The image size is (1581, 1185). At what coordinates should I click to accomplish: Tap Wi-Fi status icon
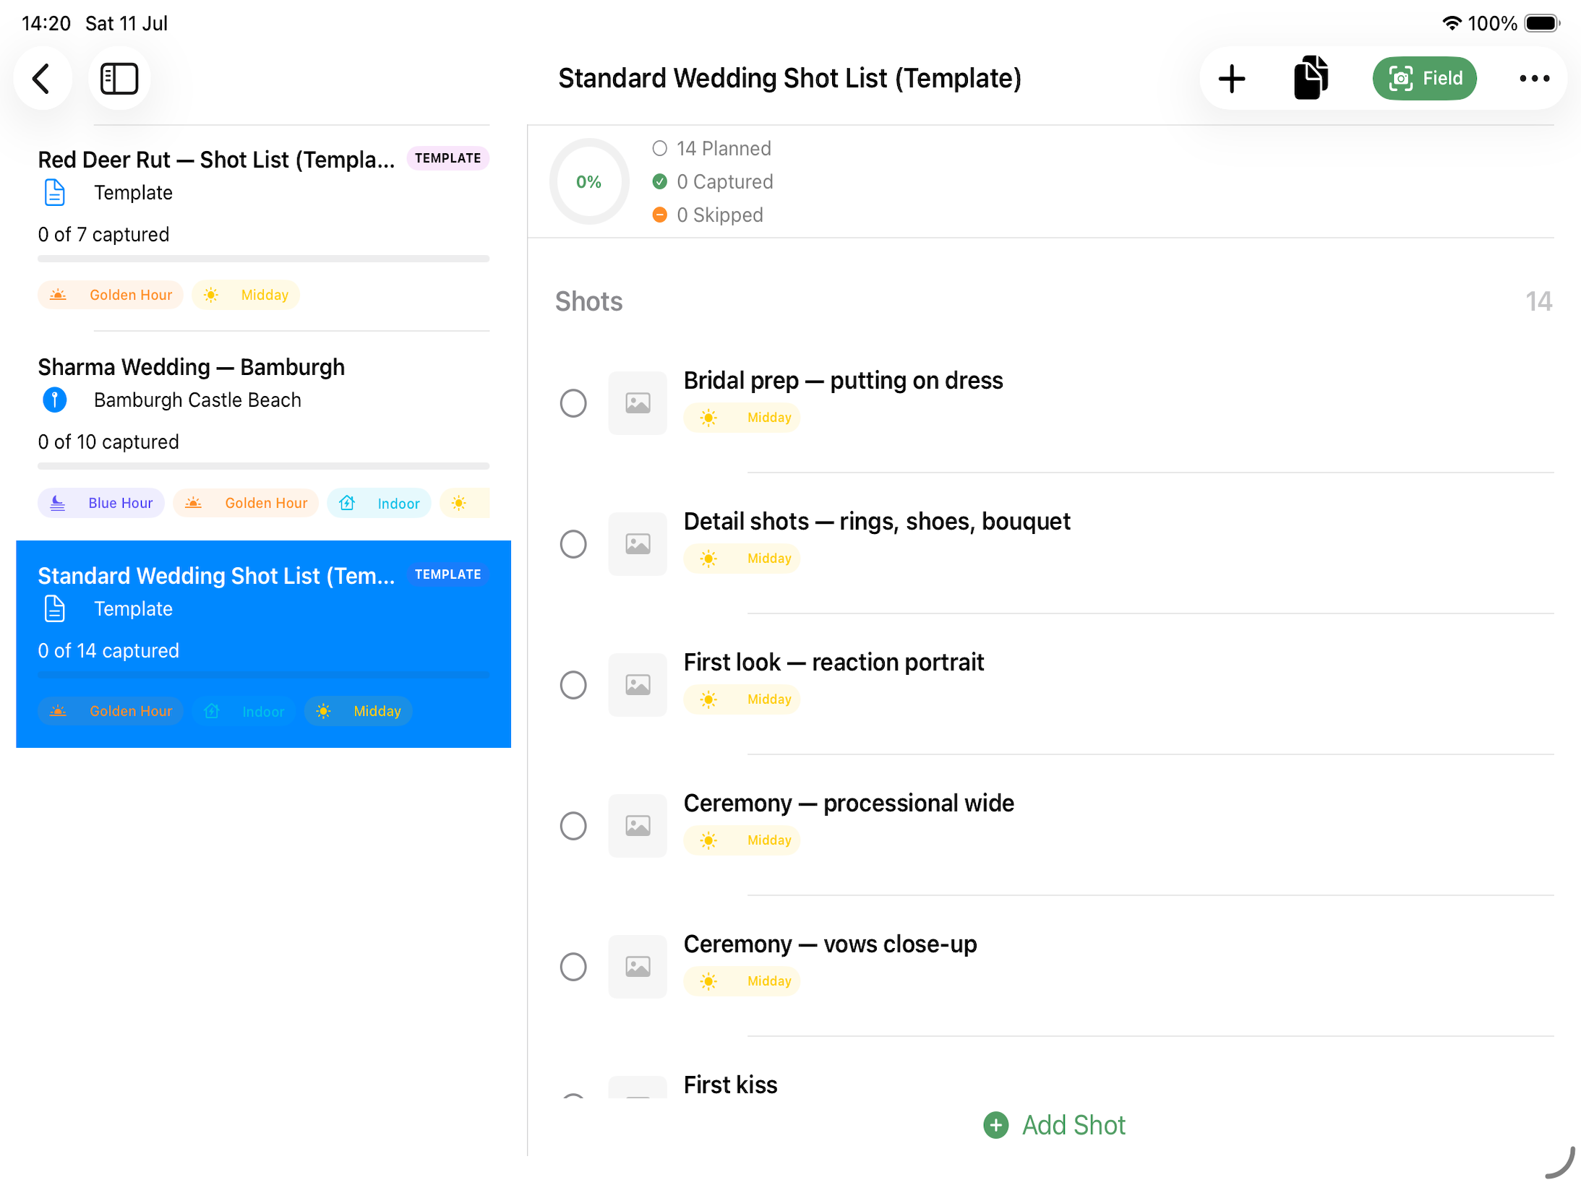click(x=1452, y=23)
